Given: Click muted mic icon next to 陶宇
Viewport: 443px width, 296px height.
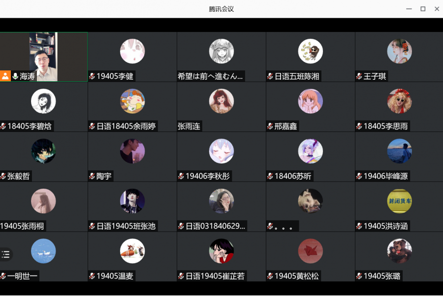Looking at the screenshot, I should coord(92,176).
